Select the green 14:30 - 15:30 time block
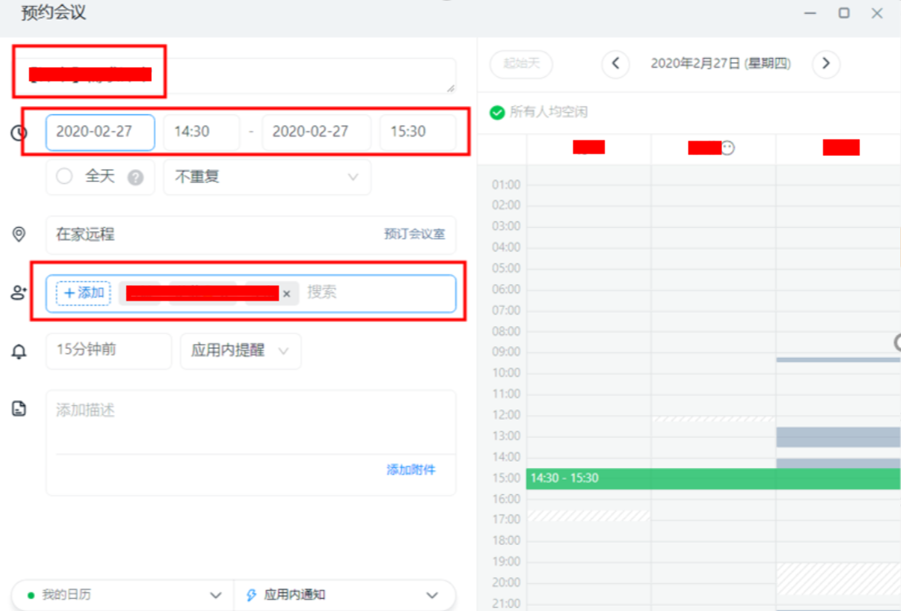This screenshot has width=901, height=611. pos(713,479)
